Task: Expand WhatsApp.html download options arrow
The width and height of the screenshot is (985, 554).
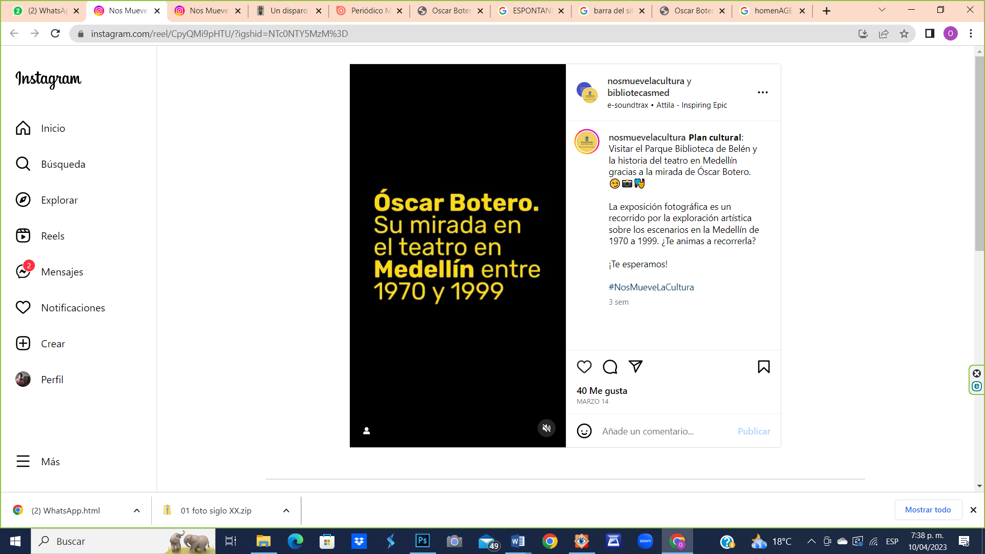Action: tap(136, 510)
